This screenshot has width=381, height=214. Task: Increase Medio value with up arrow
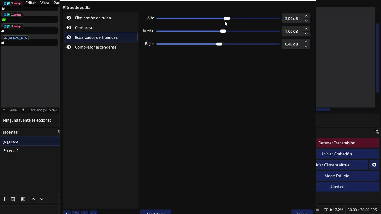[x=306, y=29]
